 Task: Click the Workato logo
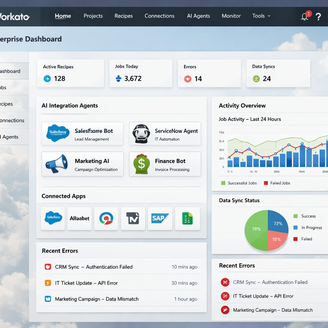(x=15, y=17)
